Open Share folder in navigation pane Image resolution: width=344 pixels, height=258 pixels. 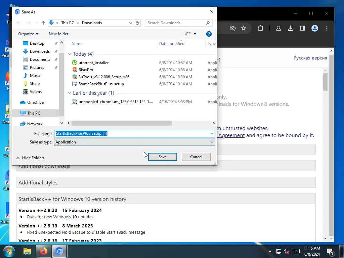click(35, 84)
